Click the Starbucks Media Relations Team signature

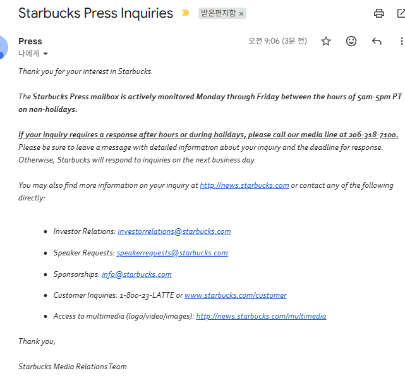73,367
